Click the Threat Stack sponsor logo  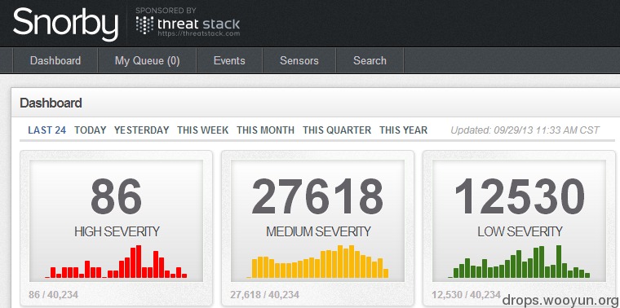tap(188, 24)
